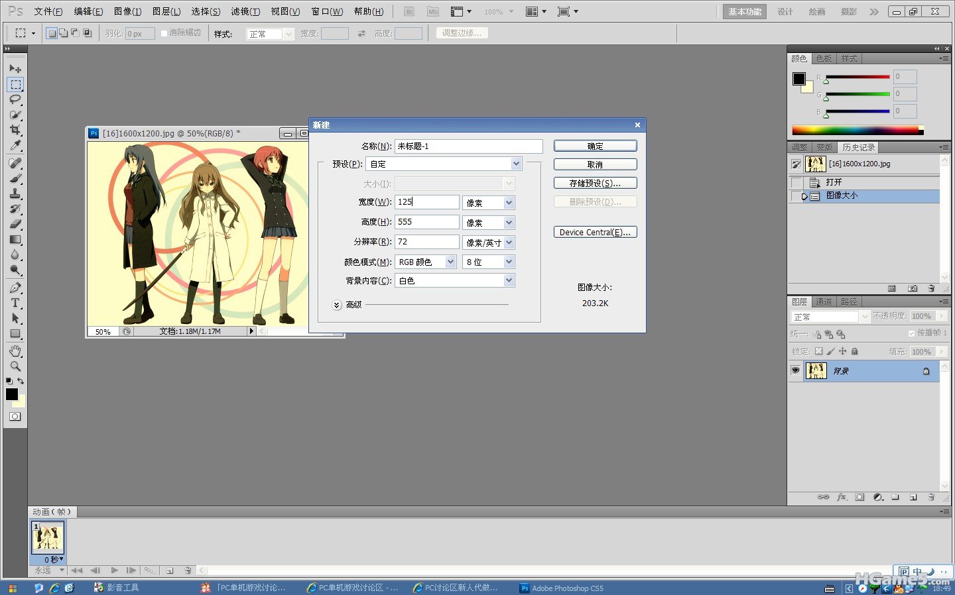The image size is (955, 595).
Task: Create a new layer in Layers panel
Action: [x=913, y=497]
